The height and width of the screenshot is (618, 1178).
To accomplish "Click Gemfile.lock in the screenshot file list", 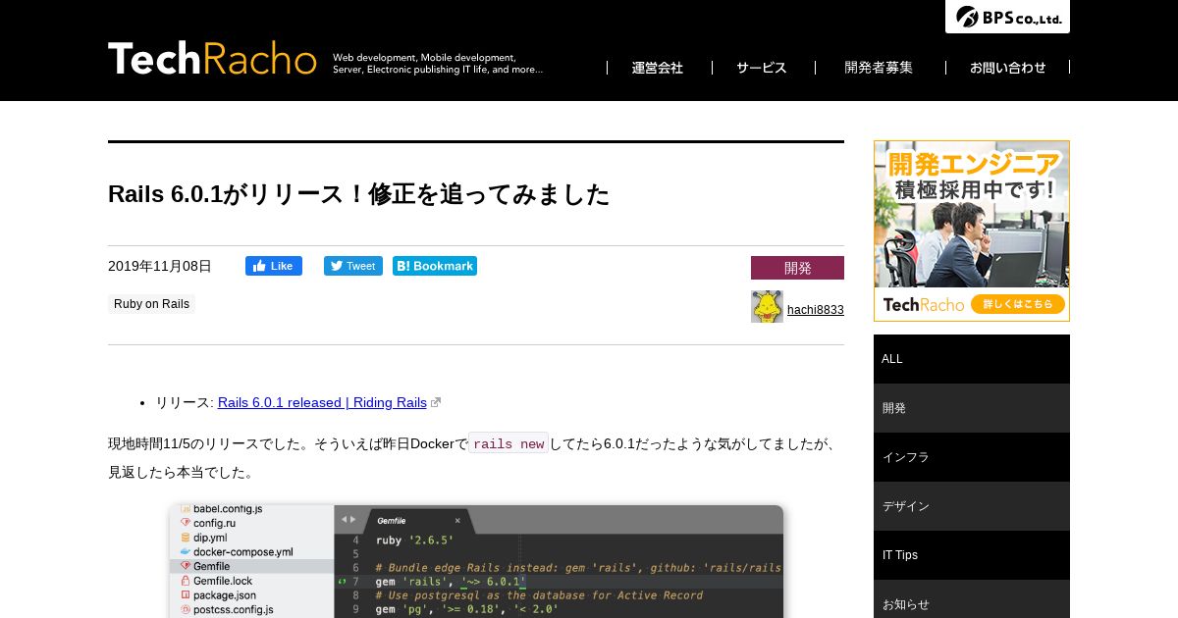I will 223,581.
